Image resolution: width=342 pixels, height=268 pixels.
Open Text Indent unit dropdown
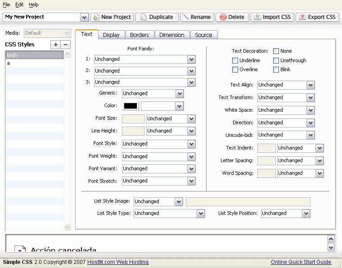pos(319,148)
